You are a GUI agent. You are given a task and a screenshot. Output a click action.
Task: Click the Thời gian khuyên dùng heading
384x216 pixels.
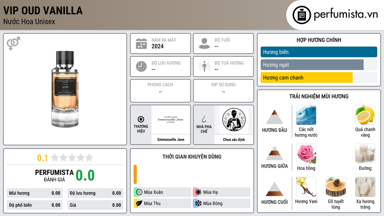[192, 157]
